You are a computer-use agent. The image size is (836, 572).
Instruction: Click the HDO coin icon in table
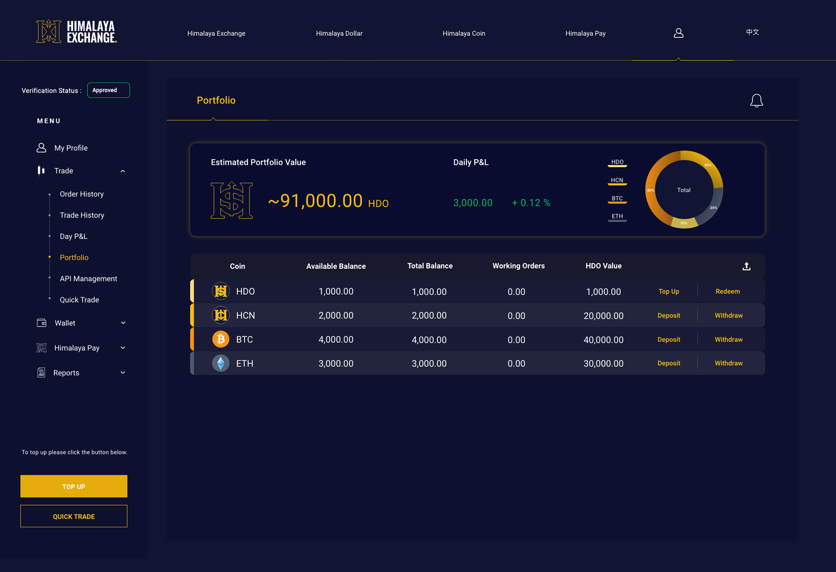(x=221, y=291)
